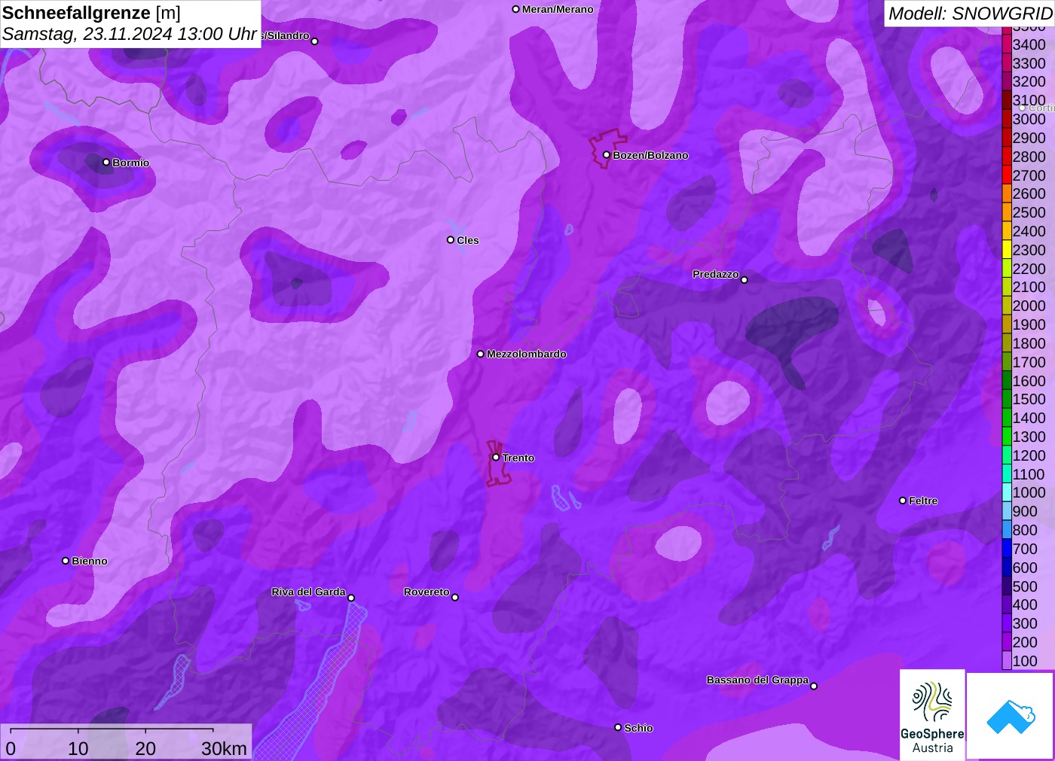Pick the 800 m legend color swatch
This screenshot has height=761, width=1055.
point(1007,530)
